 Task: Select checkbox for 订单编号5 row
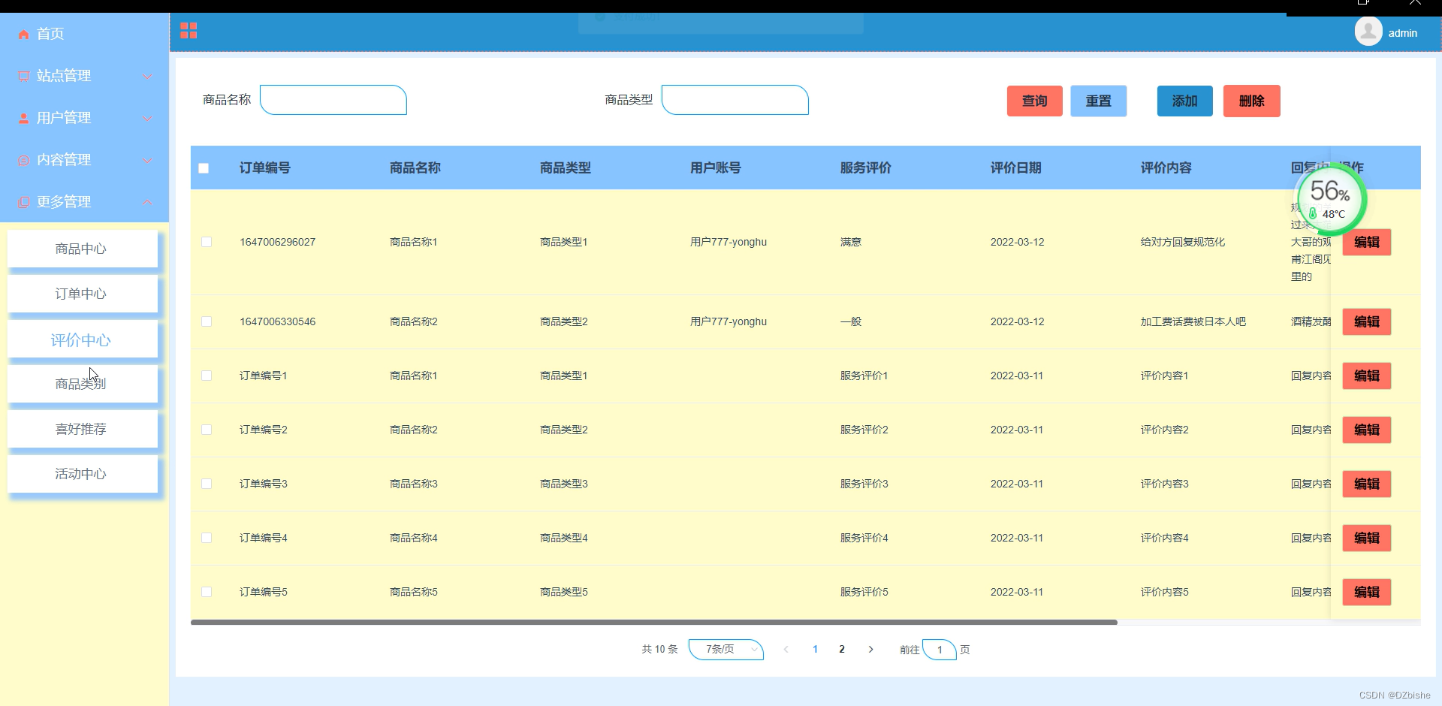207,592
